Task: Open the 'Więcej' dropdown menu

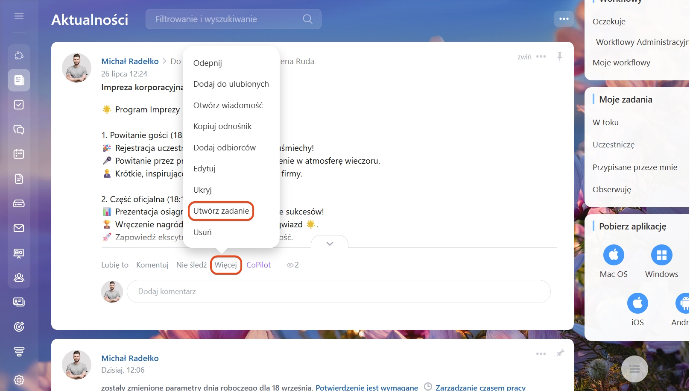Action: [225, 265]
